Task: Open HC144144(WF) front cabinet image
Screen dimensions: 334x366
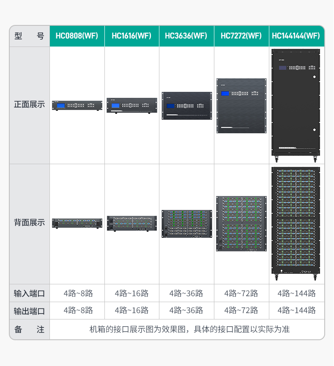Action: point(296,105)
